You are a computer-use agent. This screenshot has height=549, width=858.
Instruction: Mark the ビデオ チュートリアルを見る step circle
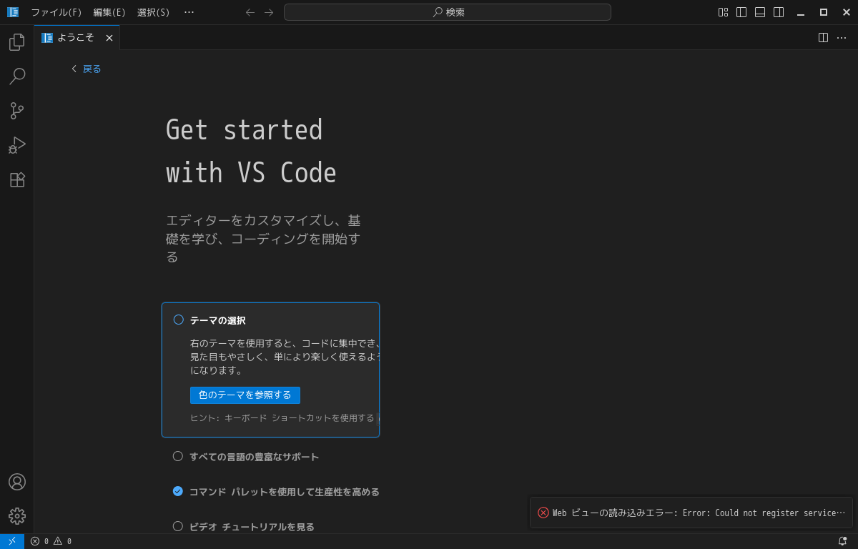coord(178,526)
